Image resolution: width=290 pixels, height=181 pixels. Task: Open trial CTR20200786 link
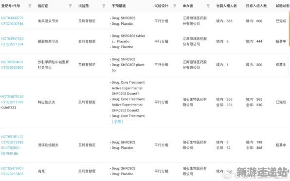coord(12,24)
